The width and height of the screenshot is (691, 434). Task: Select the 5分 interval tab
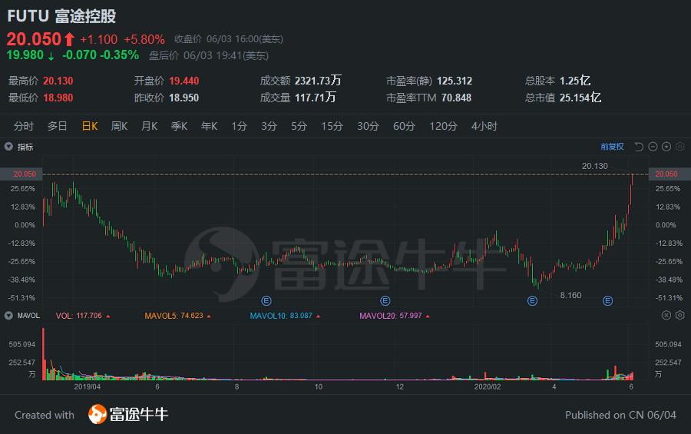click(x=299, y=126)
